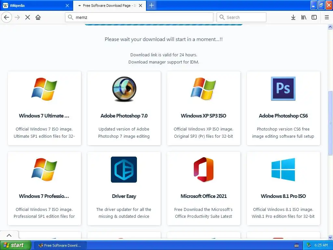The height and width of the screenshot is (250, 333).
Task: Click the Photoshop CS6 Ps icon
Action: 283,89
